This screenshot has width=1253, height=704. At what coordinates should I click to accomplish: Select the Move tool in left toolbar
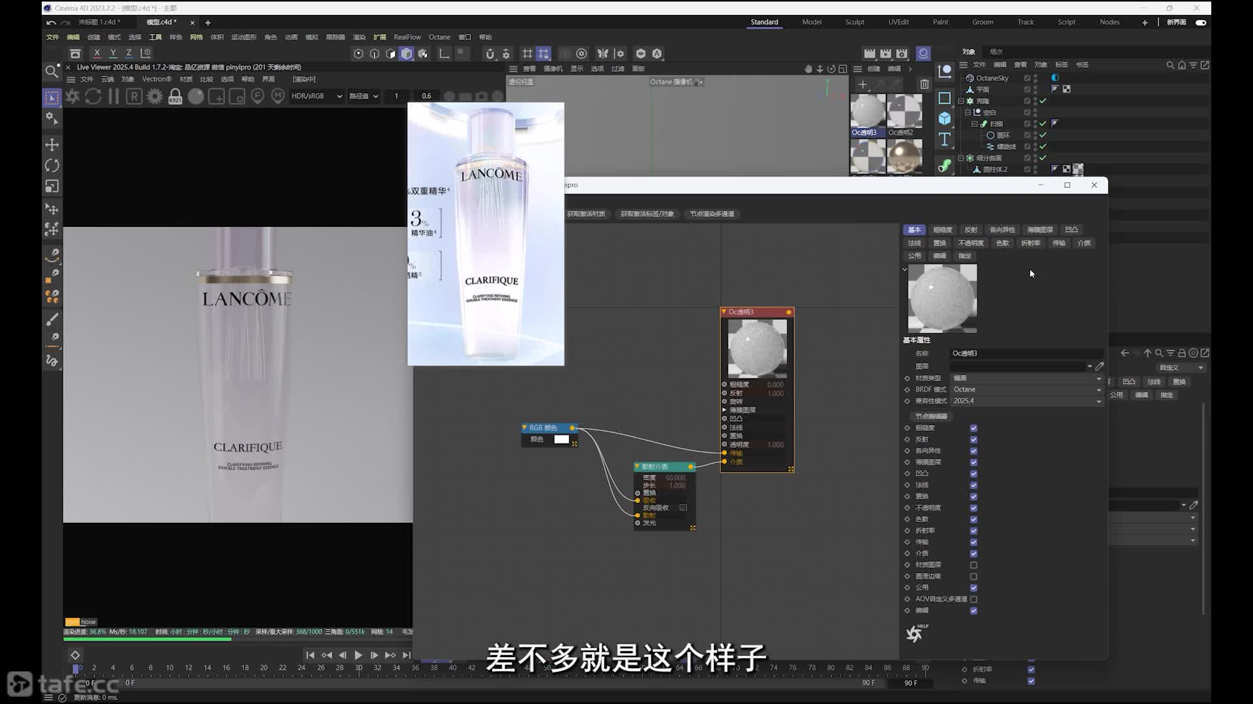click(x=52, y=145)
